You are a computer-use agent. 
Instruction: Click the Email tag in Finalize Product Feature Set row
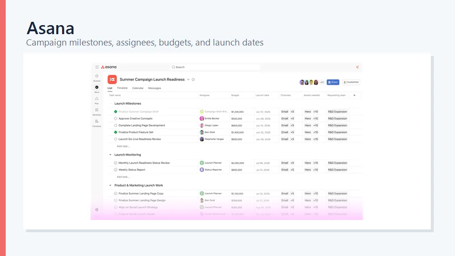(285, 132)
